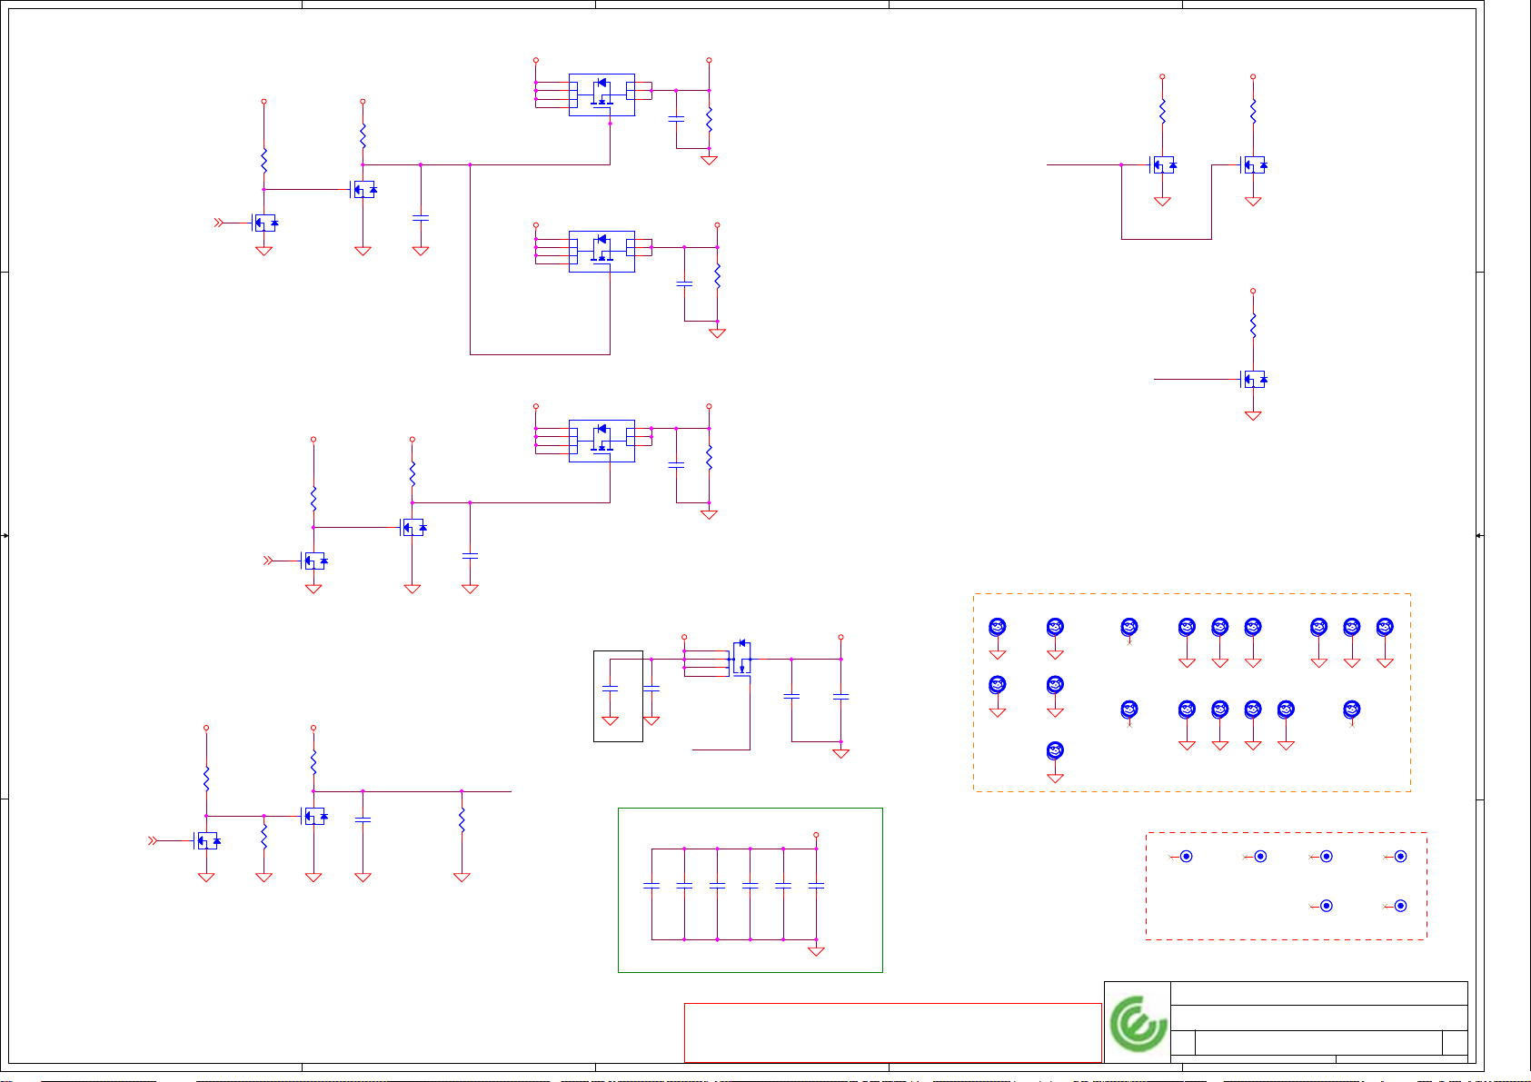Click the small left cell beside the logo bottom
1531x1082 pixels.
tap(1183, 1043)
